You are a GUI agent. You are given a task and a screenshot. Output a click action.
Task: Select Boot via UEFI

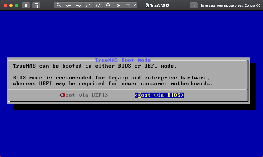click(83, 95)
